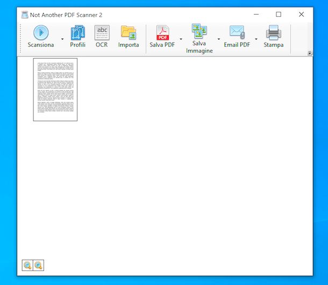The height and width of the screenshot is (285, 328).
Task: Close the Not Another PDF Scanner window
Action: tap(301, 14)
